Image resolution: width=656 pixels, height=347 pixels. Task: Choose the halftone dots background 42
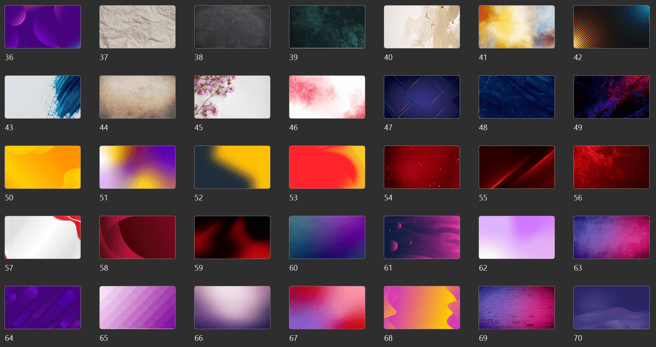[611, 27]
